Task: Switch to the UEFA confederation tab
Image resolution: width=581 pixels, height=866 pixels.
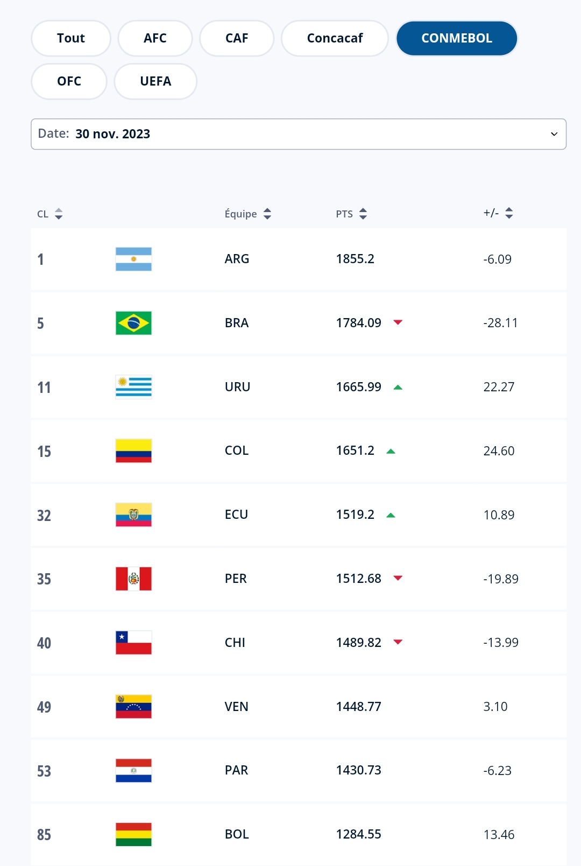Action: (155, 81)
